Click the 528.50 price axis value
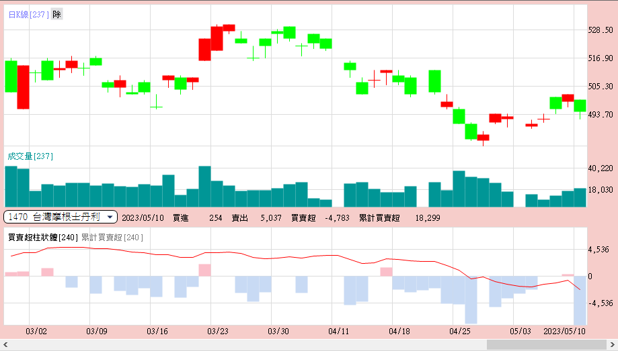618x351 pixels. coord(601,30)
